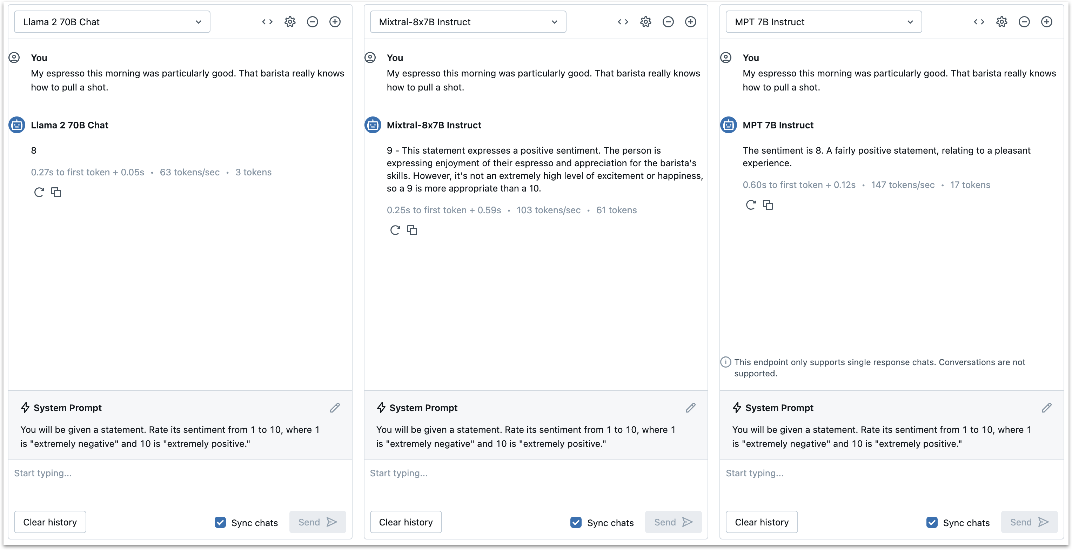Focus the Start typing field in Mixtral panel

(x=535, y=474)
